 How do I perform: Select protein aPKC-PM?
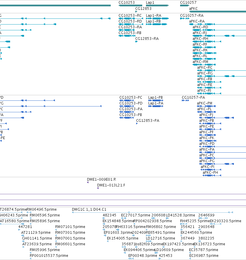(x=204, y=103)
